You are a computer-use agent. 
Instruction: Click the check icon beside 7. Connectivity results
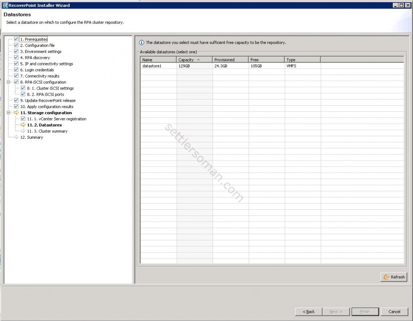tap(16, 76)
